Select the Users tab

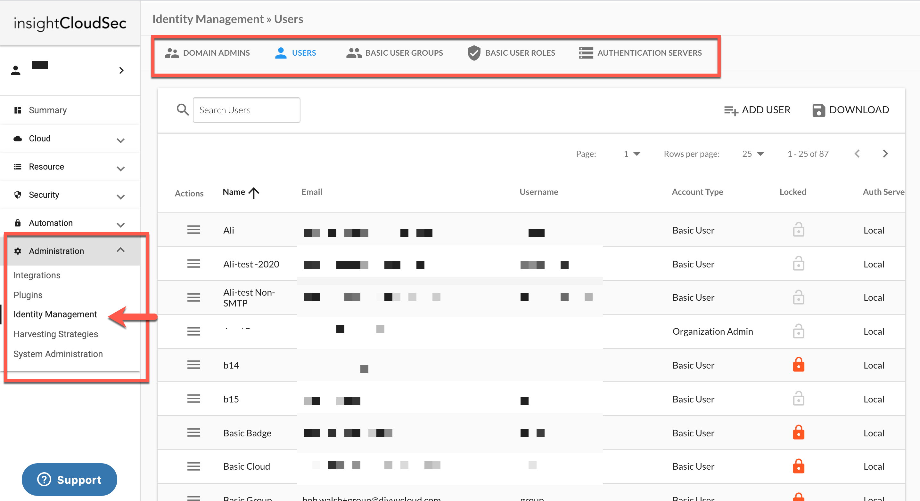295,53
